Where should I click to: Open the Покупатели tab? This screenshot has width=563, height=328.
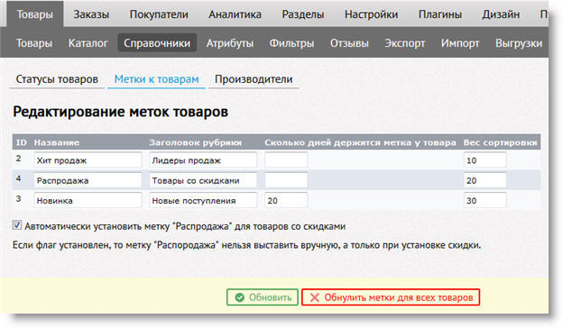(159, 14)
